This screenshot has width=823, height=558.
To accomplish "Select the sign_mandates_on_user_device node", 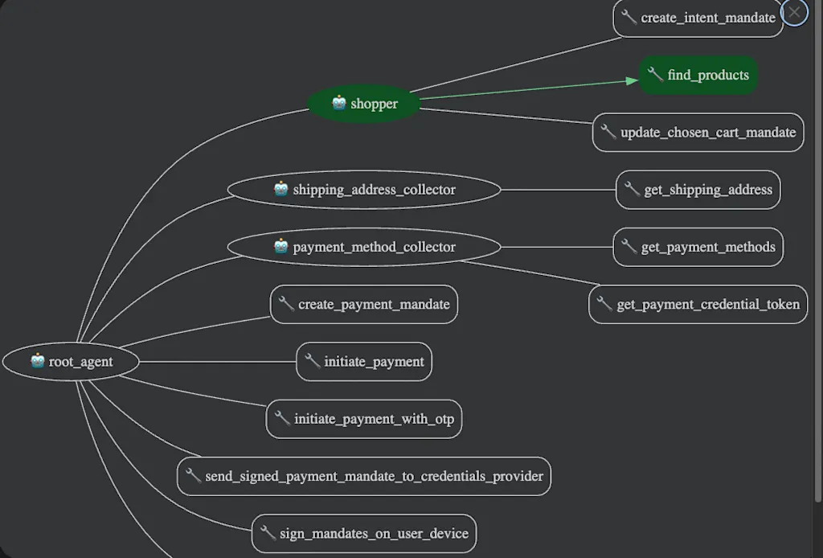I will (364, 533).
